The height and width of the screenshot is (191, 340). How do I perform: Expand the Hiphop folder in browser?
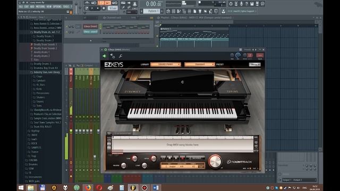(x=36, y=131)
